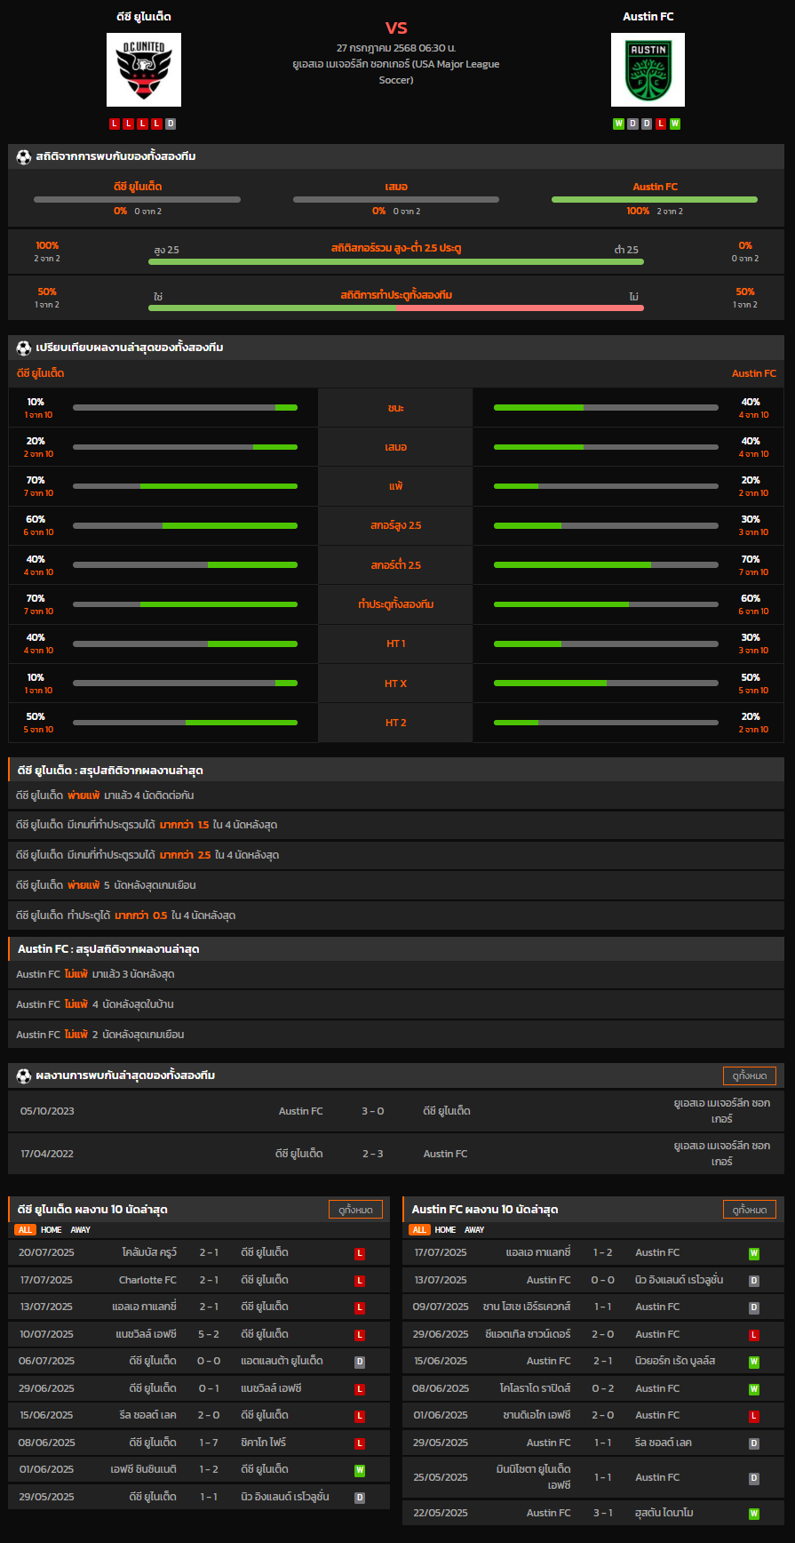Screen dimensions: 795x1543
Task: Click the D badge on ซาน โฮเซ่ เอิร์ธเควกส์ row
Action: pyautogui.click(x=754, y=1307)
